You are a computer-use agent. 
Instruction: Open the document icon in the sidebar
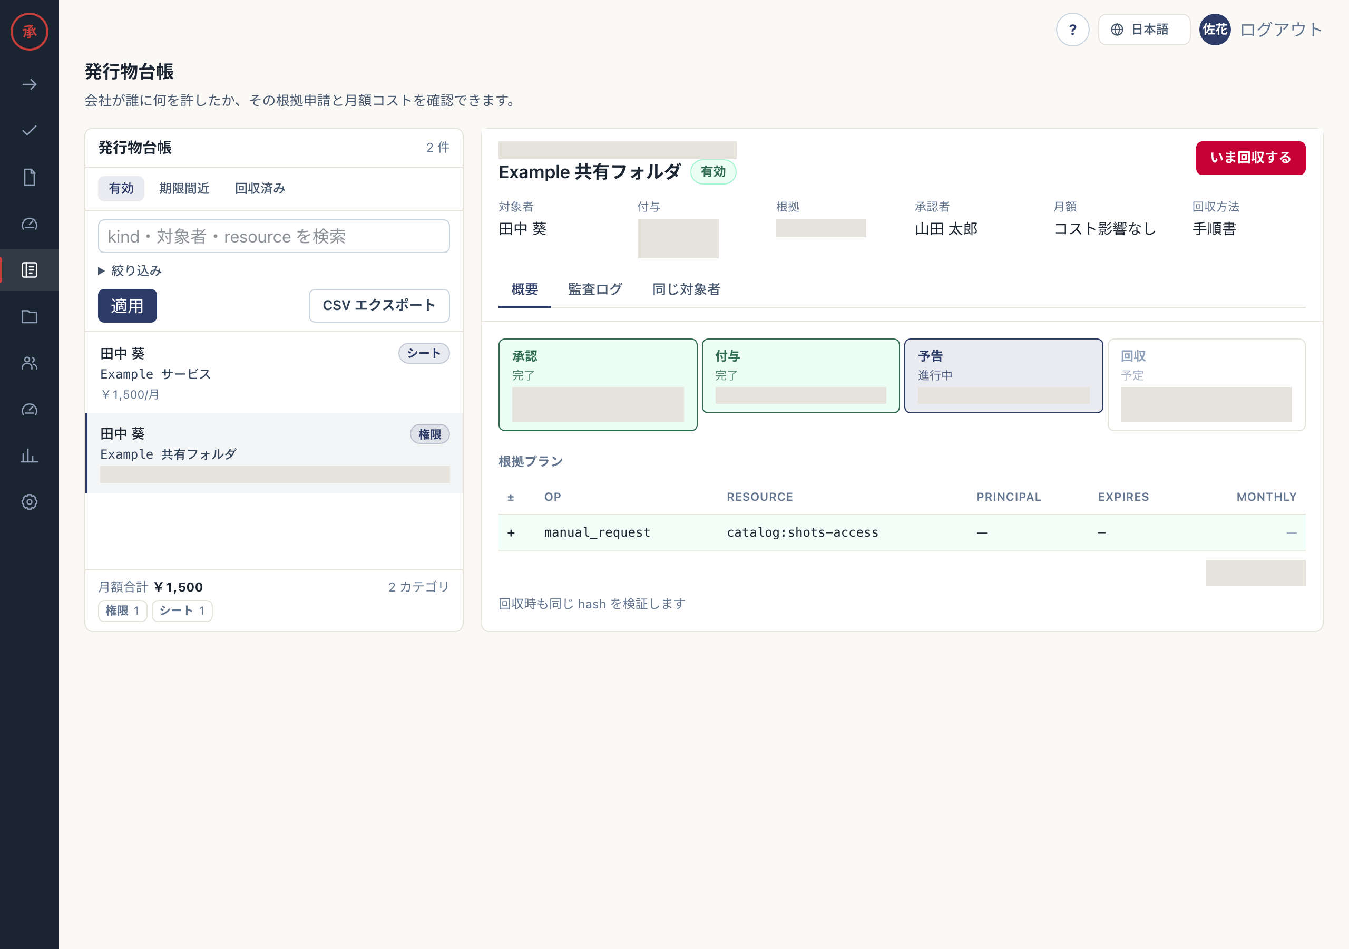click(30, 177)
